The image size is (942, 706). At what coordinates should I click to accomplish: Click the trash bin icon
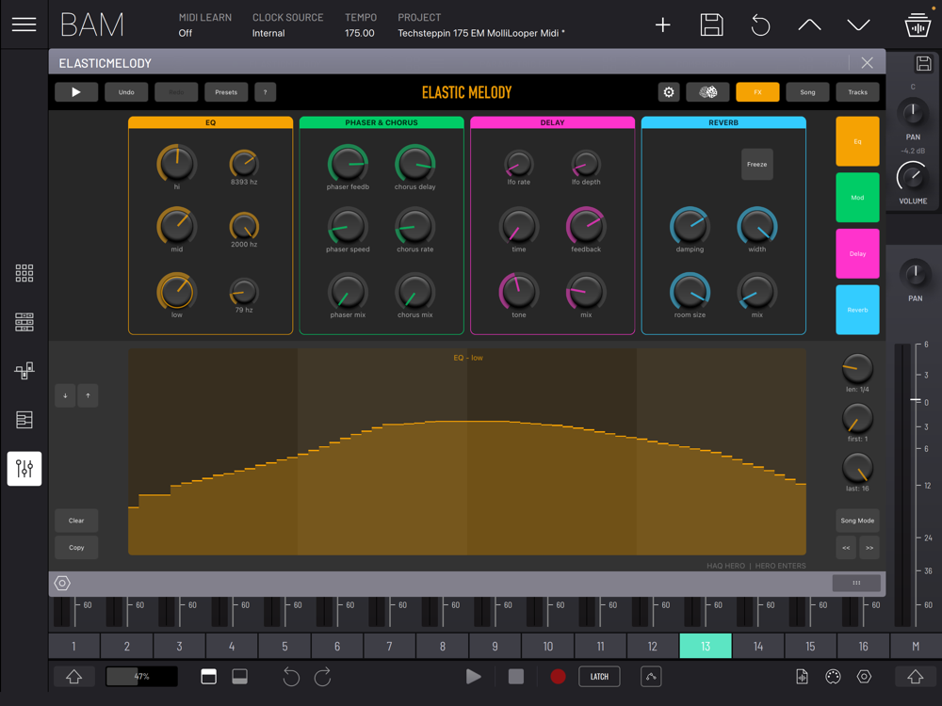coord(917,25)
